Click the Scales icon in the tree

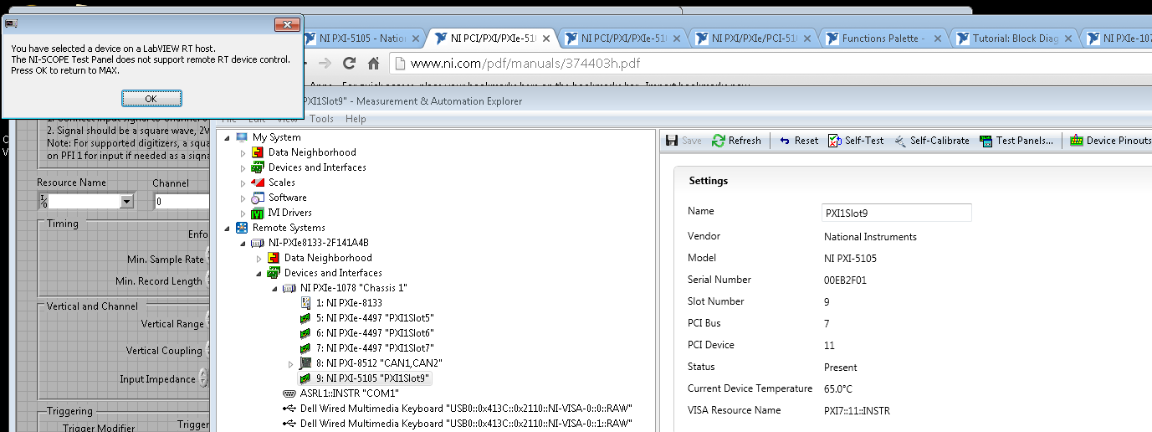click(x=258, y=183)
